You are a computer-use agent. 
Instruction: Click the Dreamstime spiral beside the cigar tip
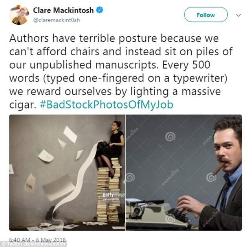[211, 178]
